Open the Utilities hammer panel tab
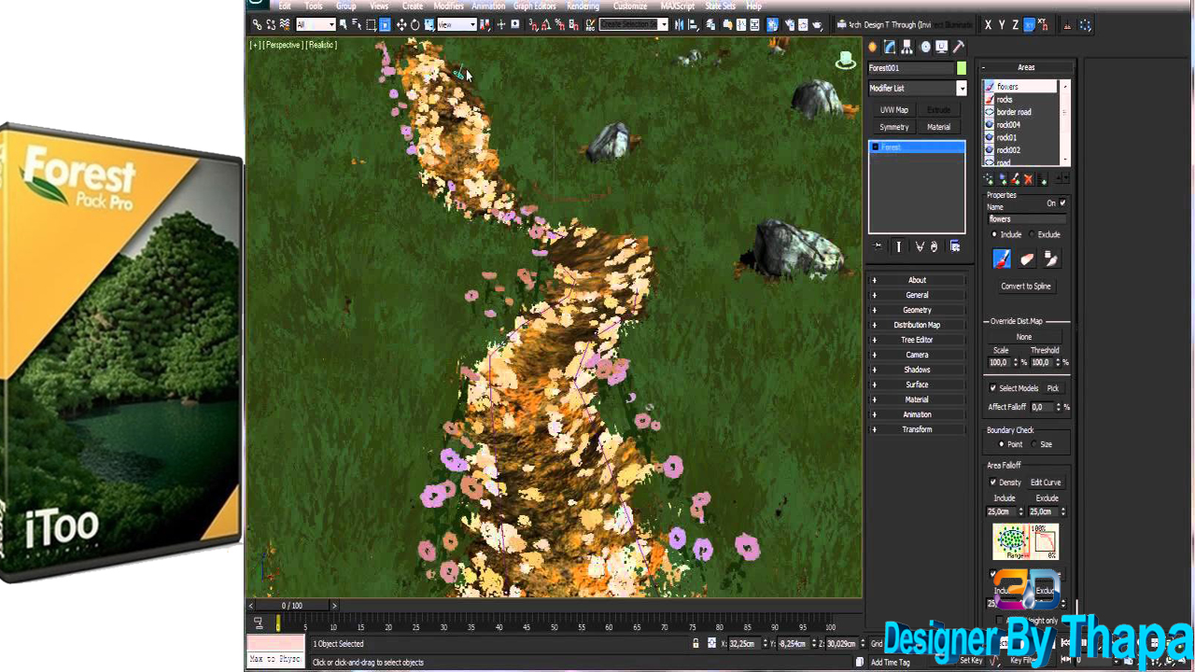 click(959, 47)
